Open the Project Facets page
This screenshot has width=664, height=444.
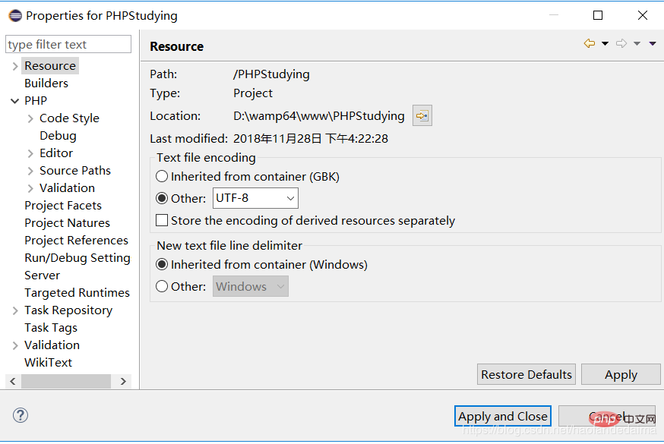(63, 206)
